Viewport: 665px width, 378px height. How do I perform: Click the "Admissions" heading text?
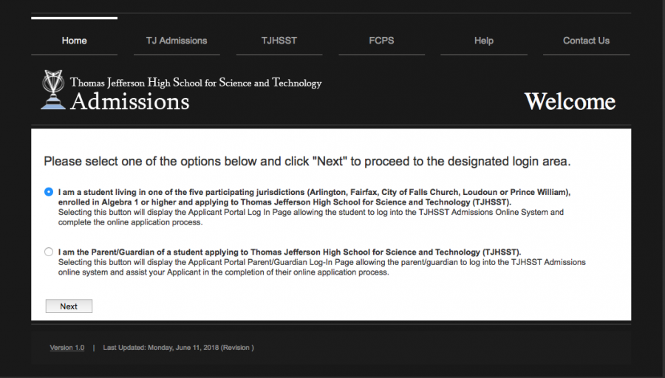tap(130, 102)
